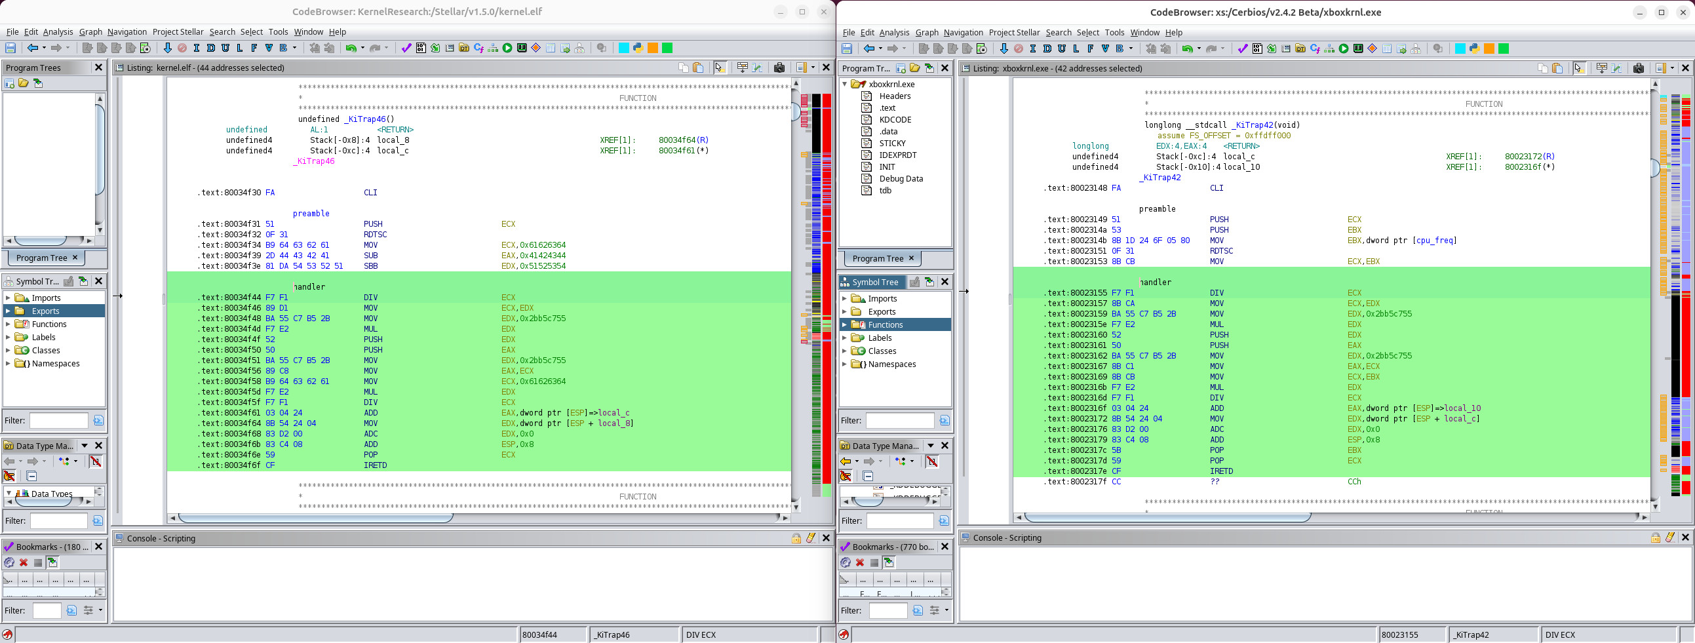This screenshot has height=643, width=1695.
Task: Click green Undo arrow in kernel.elf toolbar
Action: point(351,48)
